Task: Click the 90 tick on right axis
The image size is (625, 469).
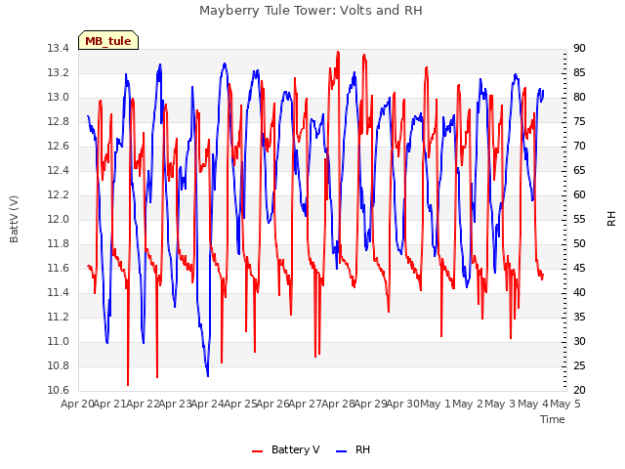Action: coord(579,48)
